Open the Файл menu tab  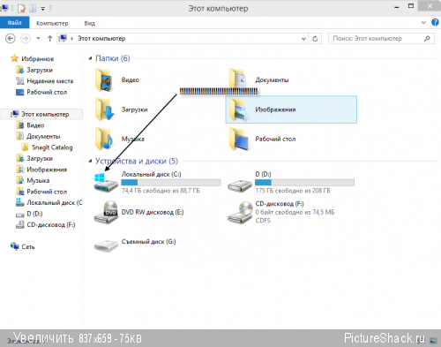[15, 23]
